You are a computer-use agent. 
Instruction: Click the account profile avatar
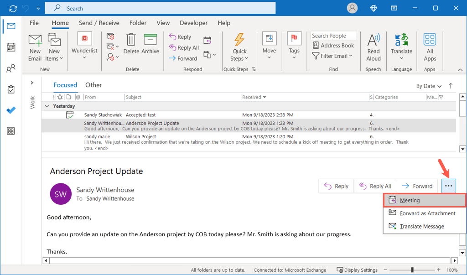[352, 8]
